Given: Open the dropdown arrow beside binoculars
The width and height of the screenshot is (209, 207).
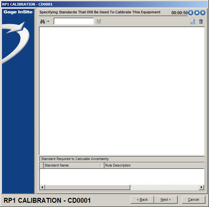Looking at the screenshot, I should [48, 22].
